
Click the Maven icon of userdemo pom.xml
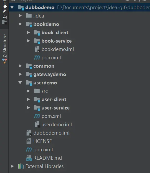37,116
